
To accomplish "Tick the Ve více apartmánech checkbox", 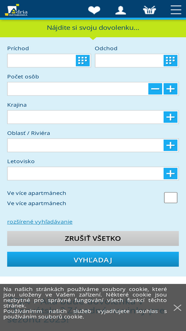I will pyautogui.click(x=171, y=198).
